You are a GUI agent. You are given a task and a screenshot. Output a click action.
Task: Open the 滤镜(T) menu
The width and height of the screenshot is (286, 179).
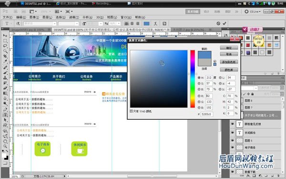click(74, 17)
